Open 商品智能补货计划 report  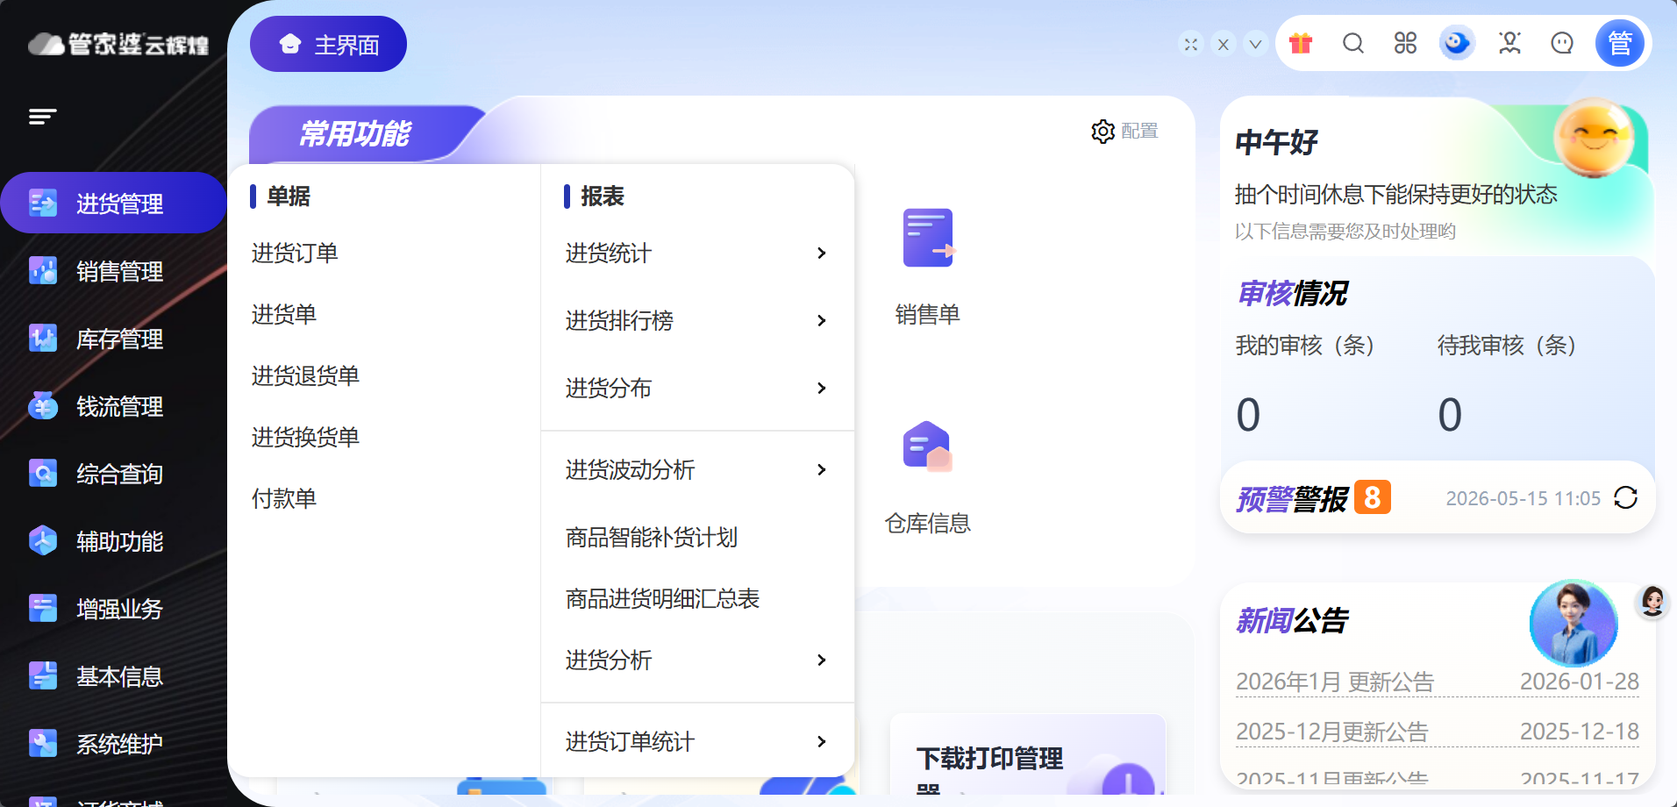(x=652, y=537)
